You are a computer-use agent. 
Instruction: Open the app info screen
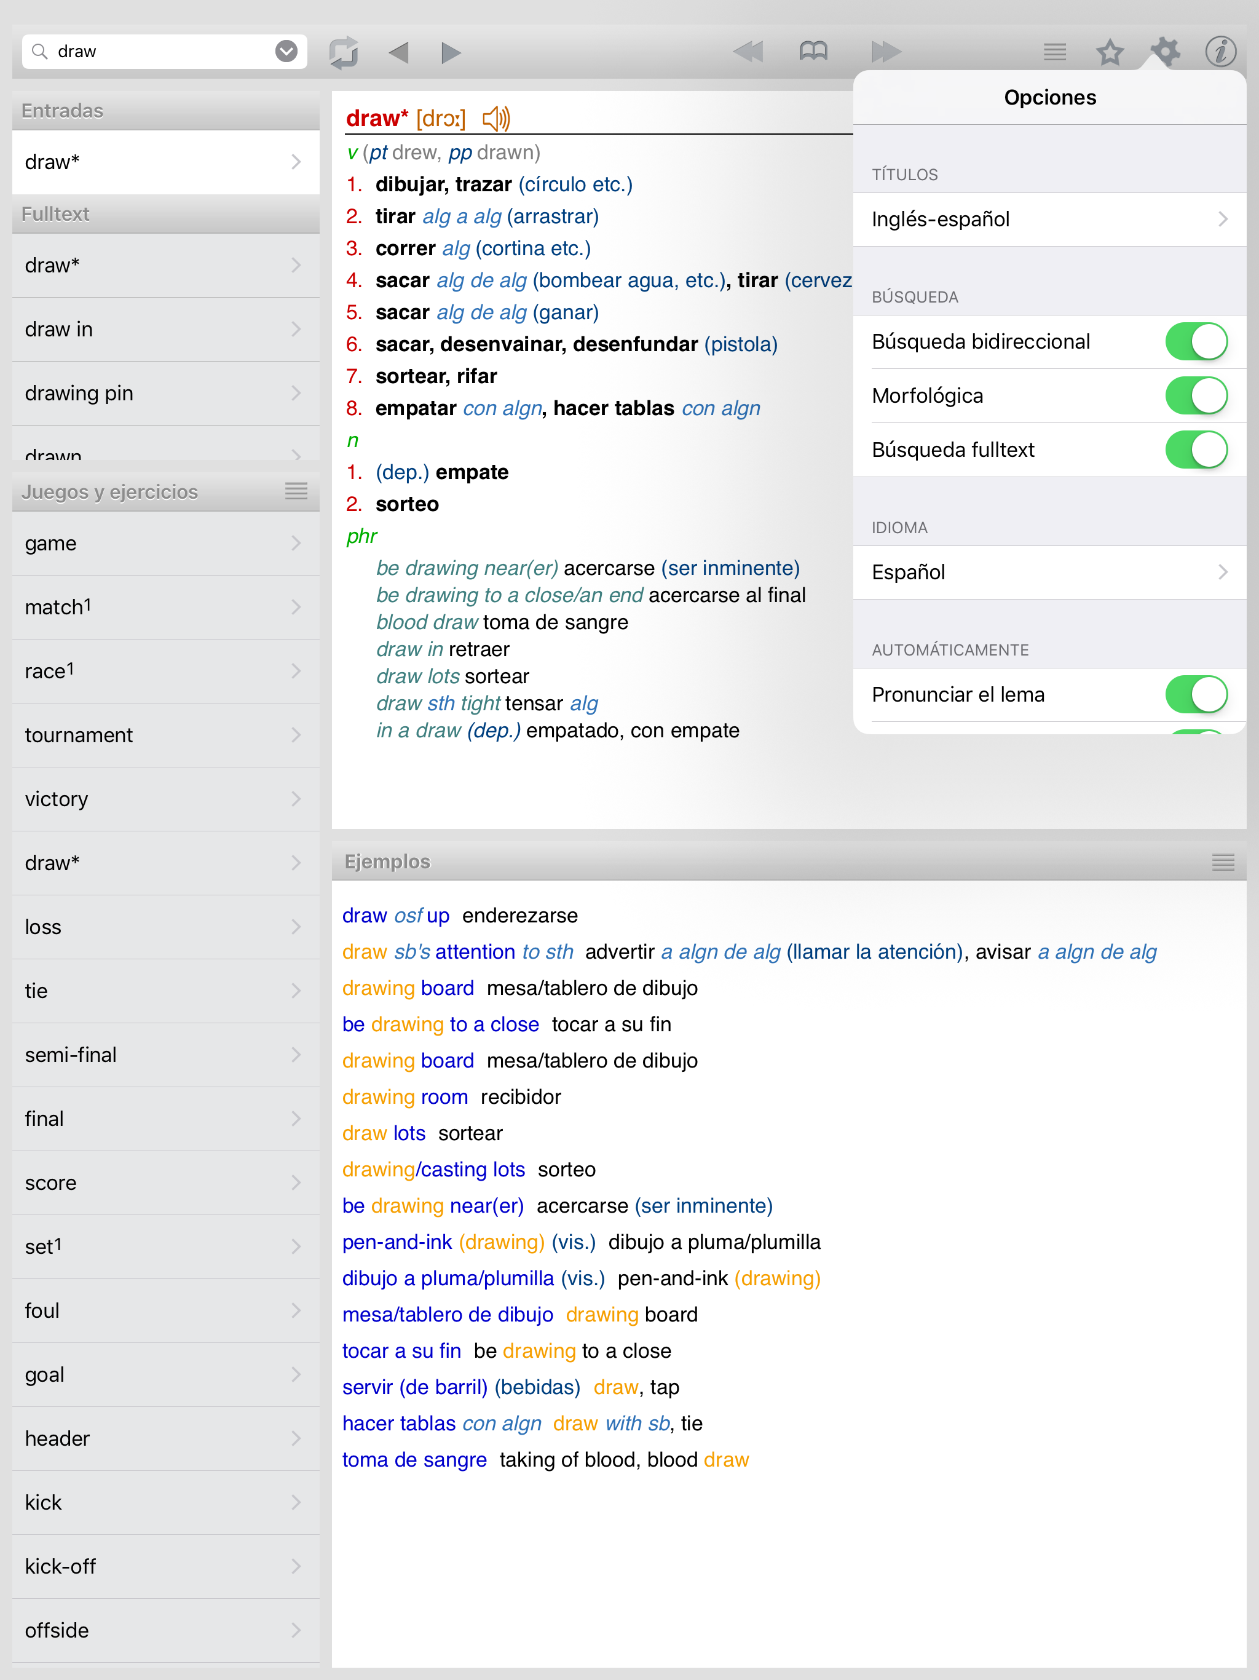pos(1221,52)
